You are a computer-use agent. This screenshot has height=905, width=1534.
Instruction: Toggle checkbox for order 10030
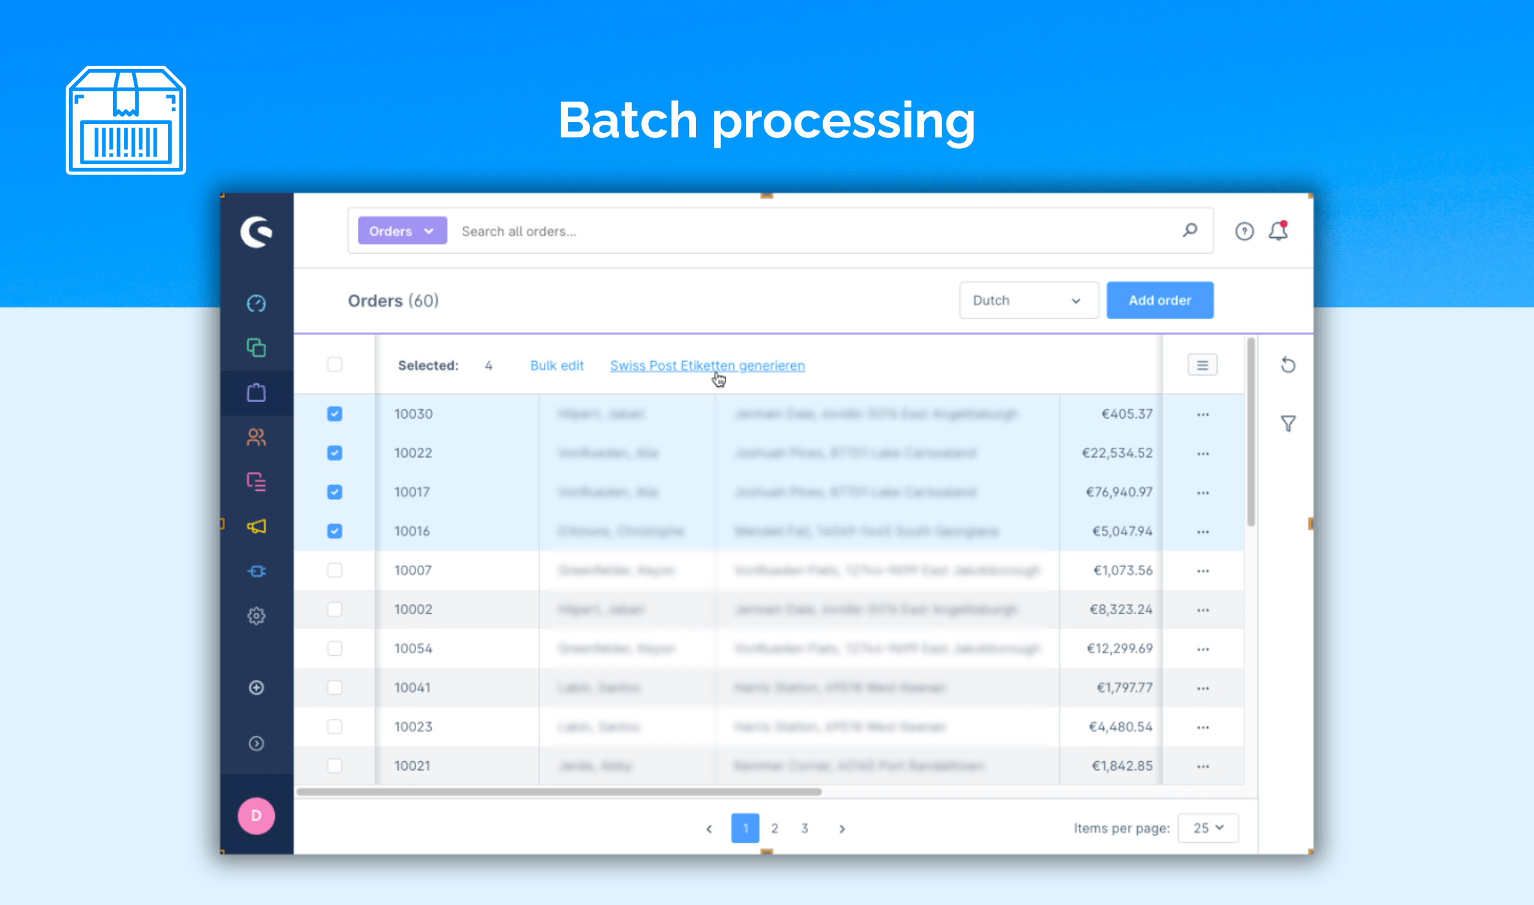(x=335, y=413)
